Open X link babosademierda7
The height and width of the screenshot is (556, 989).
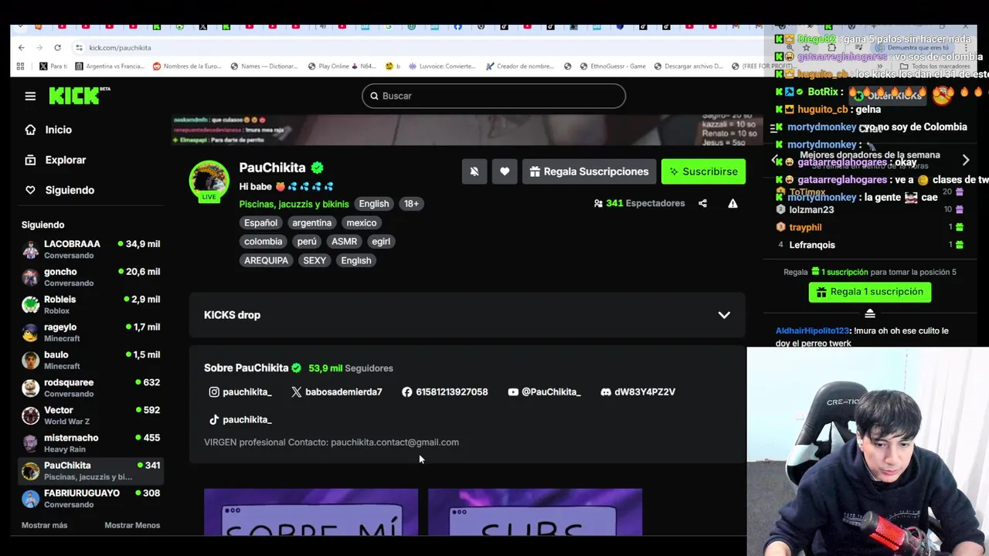click(337, 392)
